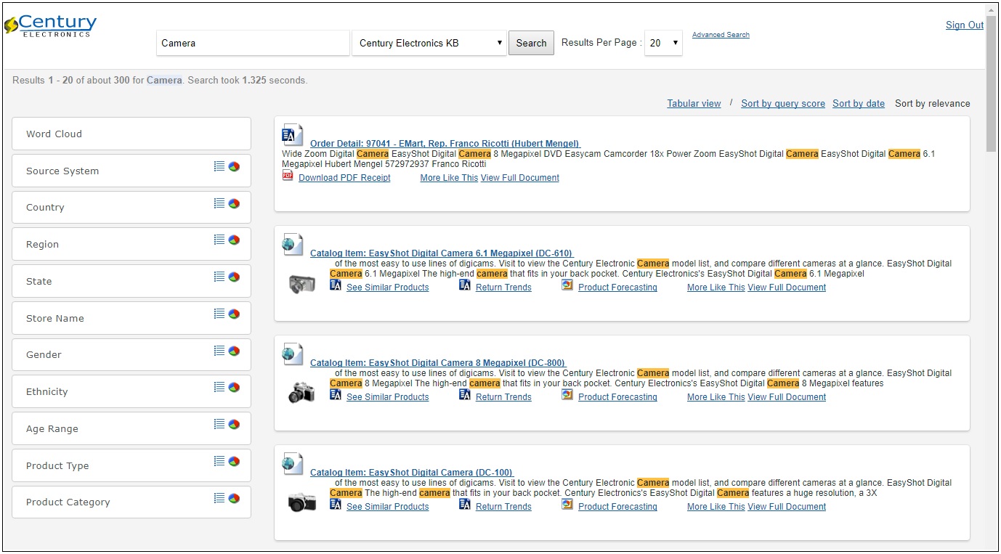The height and width of the screenshot is (554, 1001).
Task: Click the list view icon beside Country
Action: tap(219, 203)
